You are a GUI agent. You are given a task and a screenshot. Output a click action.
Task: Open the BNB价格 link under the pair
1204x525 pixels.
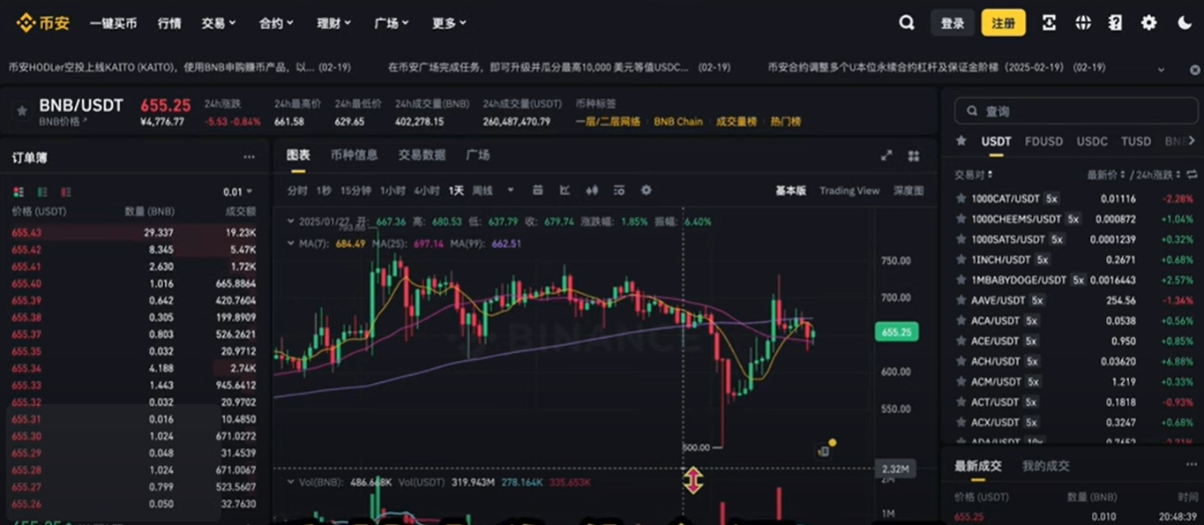coord(63,122)
